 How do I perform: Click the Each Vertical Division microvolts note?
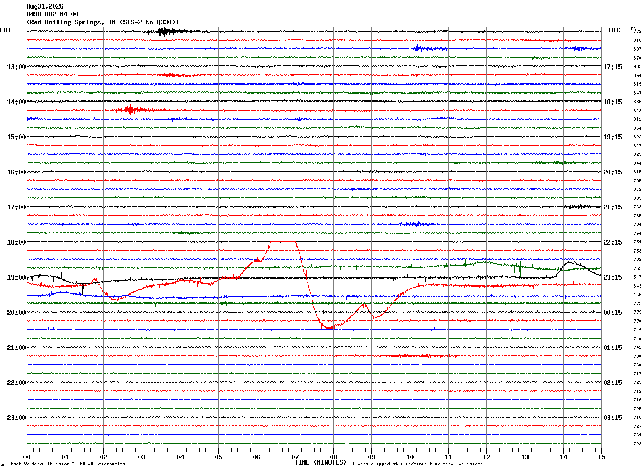[x=68, y=464]
